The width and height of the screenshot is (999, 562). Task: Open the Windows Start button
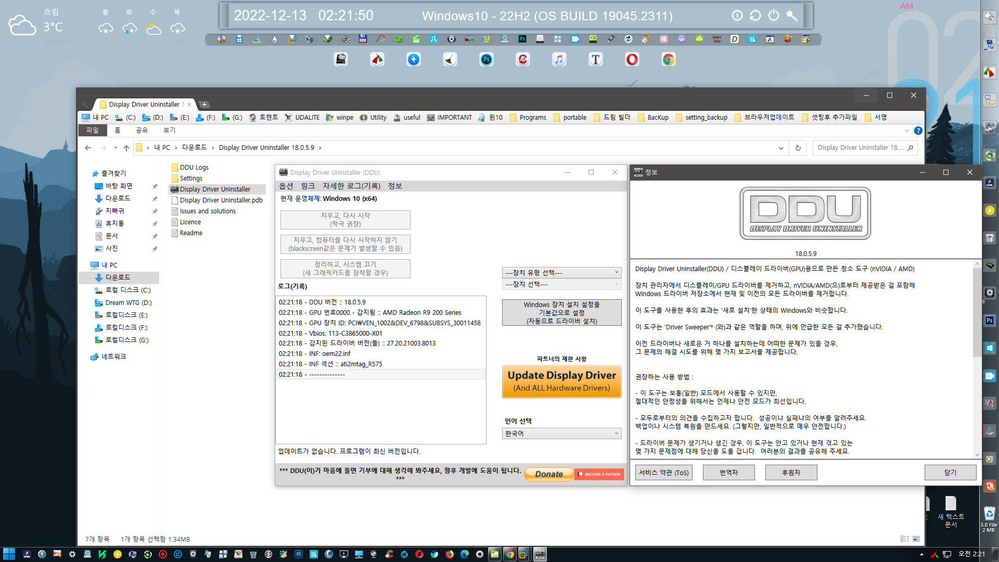(9, 554)
